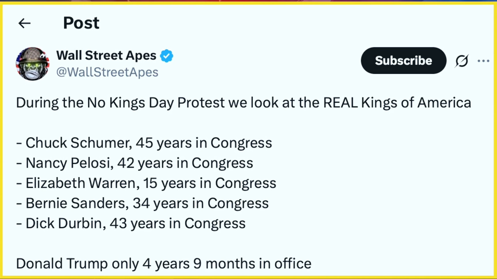Click the 'No Kings Day Protest' phrase
The image size is (497, 279).
coord(156,103)
